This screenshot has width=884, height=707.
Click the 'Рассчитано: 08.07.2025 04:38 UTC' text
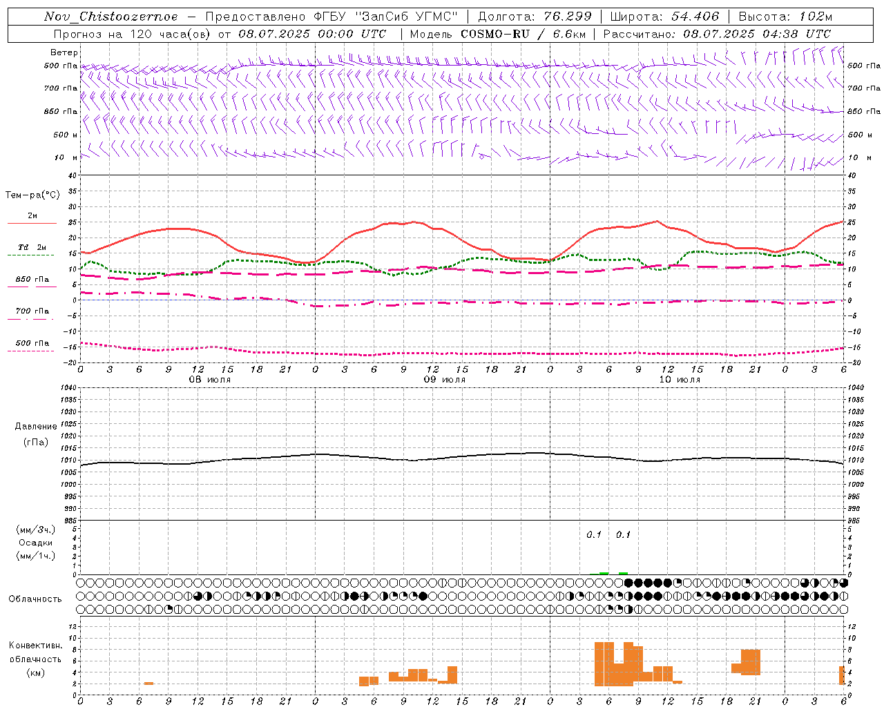717,34
